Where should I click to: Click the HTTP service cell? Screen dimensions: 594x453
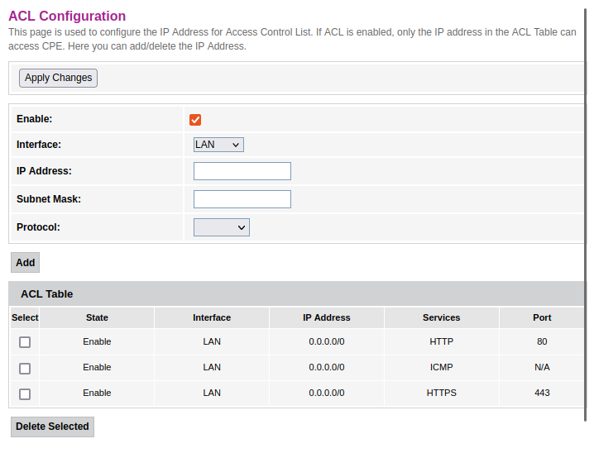tap(442, 341)
